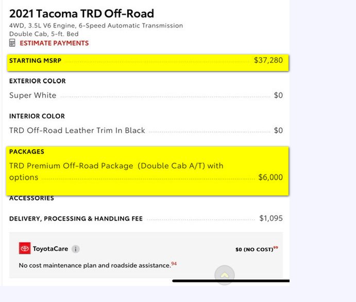Click the Exterior Color heading
Screen dimensions: 356x302
[38, 81]
